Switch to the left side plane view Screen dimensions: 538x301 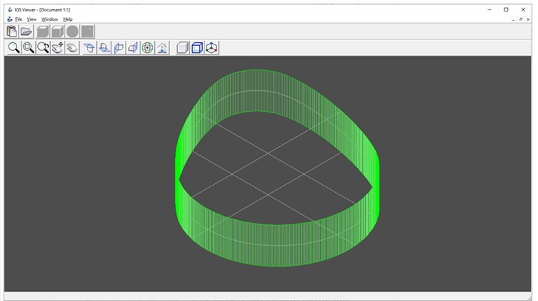click(x=118, y=47)
